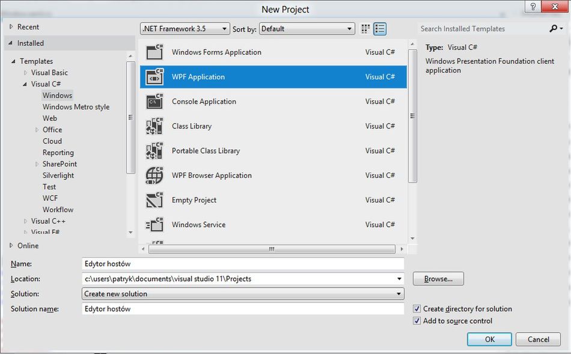The height and width of the screenshot is (354, 571).
Task: Toggle Add to source control checkbox
Action: tap(417, 321)
